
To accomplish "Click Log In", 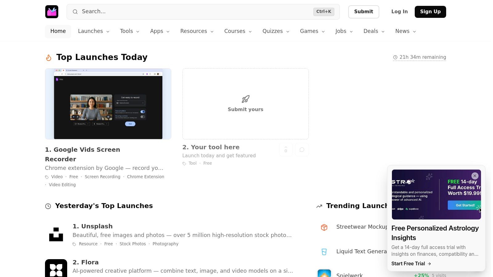I will (399, 12).
